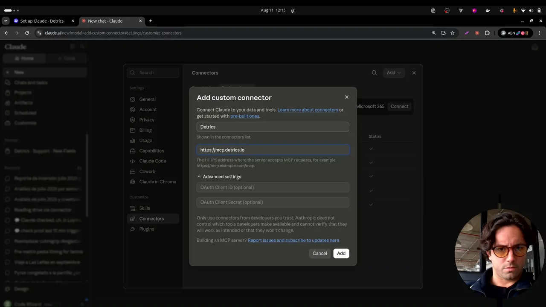The height and width of the screenshot is (307, 546).
Task: Open the Add dropdown in Connectors header
Action: [394, 73]
